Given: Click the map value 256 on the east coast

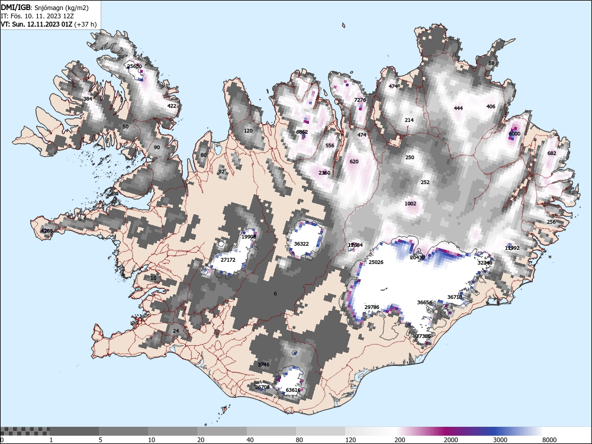Looking at the screenshot, I should tap(551, 221).
